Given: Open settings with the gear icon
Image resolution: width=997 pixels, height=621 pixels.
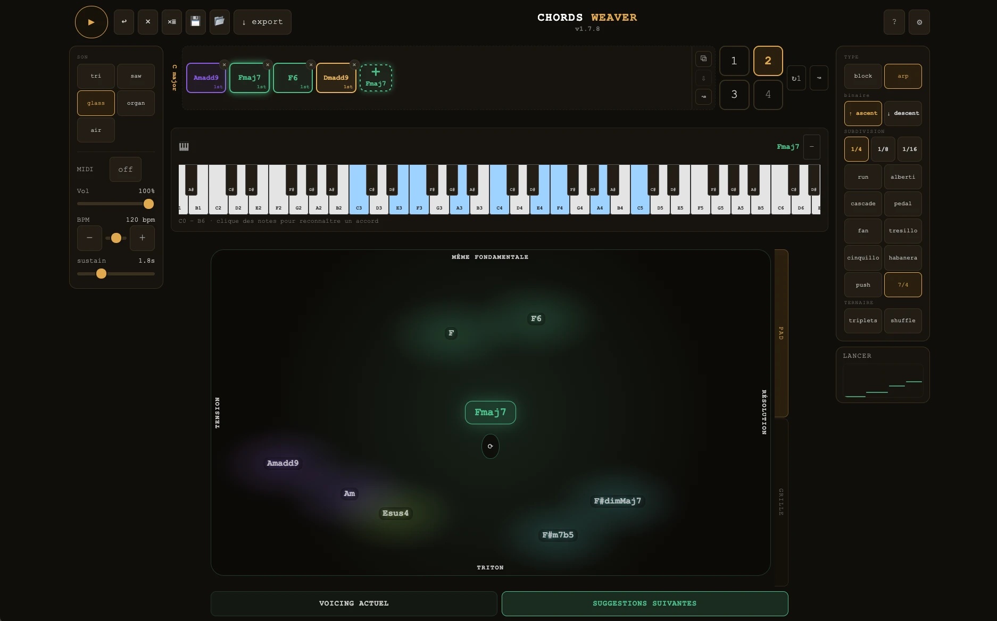Looking at the screenshot, I should (919, 22).
